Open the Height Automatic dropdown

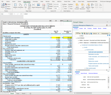(x=60, y=6)
